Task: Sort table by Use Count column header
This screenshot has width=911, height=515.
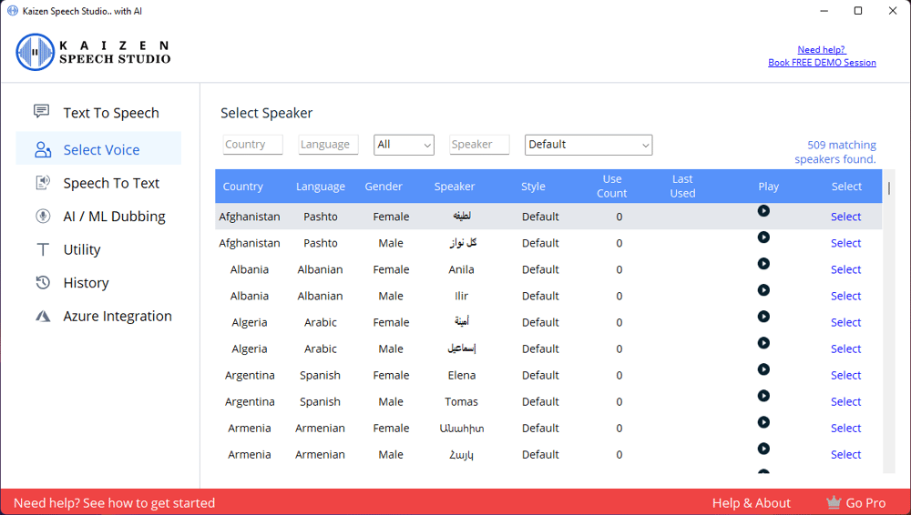Action: [611, 187]
